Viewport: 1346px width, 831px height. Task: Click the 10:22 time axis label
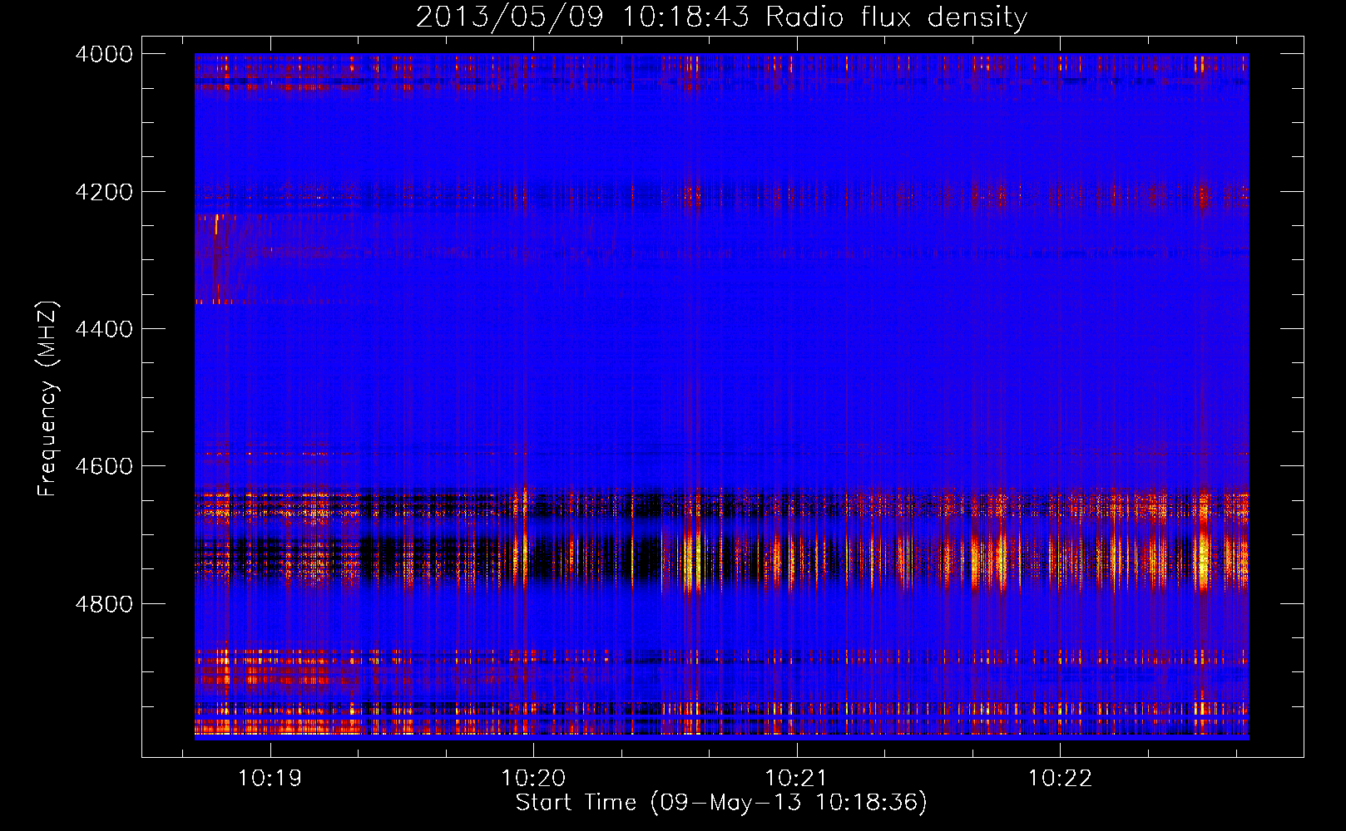click(1060, 779)
